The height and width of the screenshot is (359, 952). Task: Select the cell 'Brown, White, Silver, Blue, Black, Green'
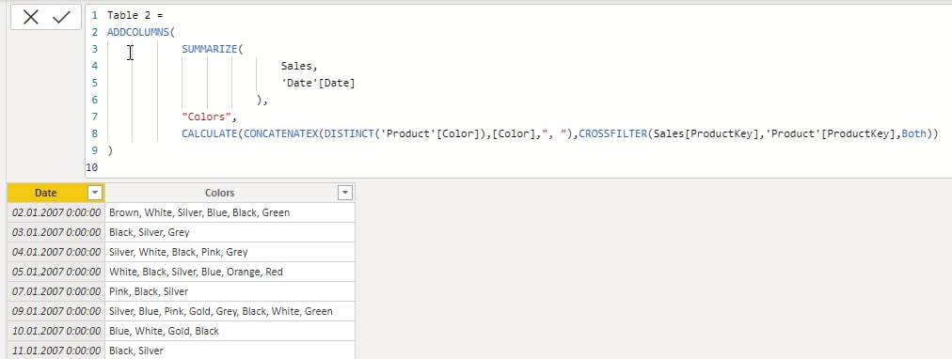click(x=230, y=212)
